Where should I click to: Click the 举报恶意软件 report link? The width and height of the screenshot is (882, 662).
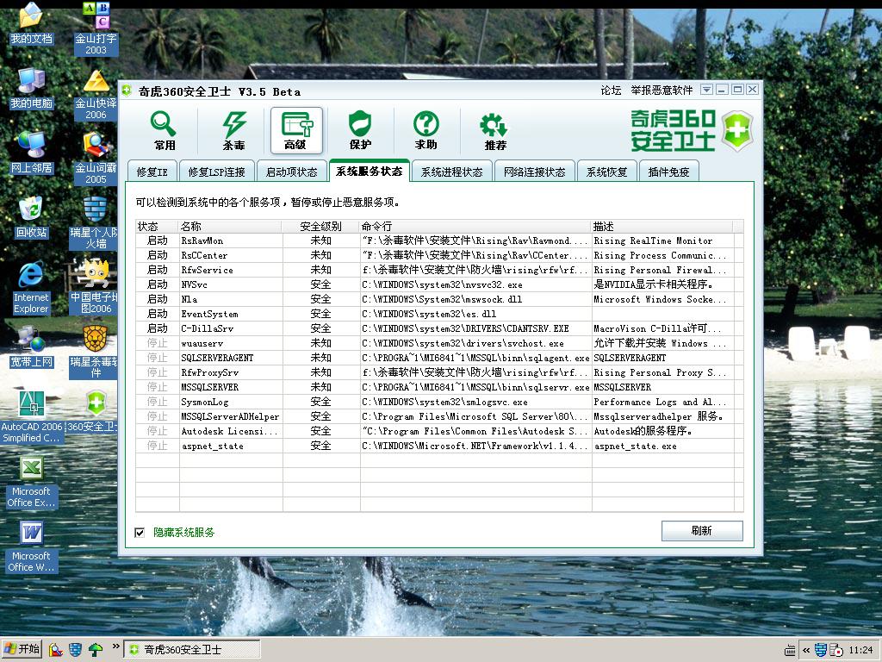pos(661,91)
